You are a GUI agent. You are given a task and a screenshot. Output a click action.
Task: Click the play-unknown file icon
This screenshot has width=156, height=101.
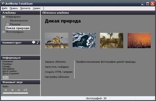tap(25, 90)
